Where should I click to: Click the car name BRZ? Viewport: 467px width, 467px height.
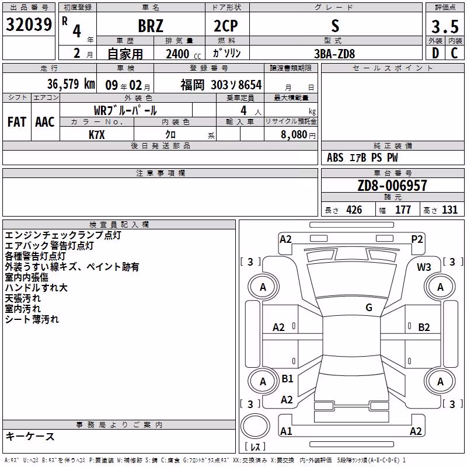click(x=151, y=26)
